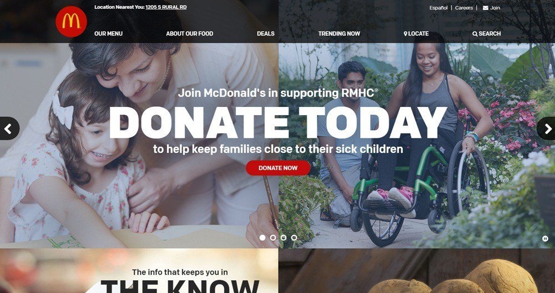The height and width of the screenshot is (293, 555).
Task: Select the first carousel indicator dot
Action: point(263,238)
